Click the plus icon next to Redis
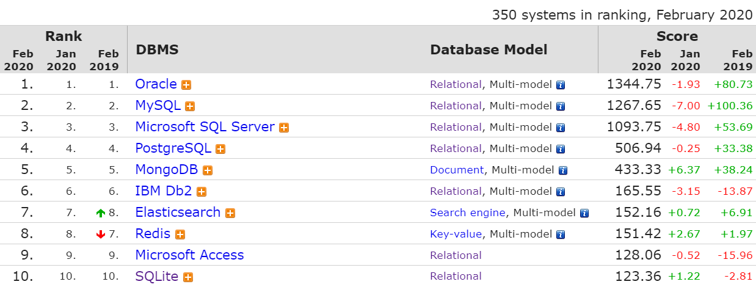Screen dimensions: 756x287 click(180, 234)
